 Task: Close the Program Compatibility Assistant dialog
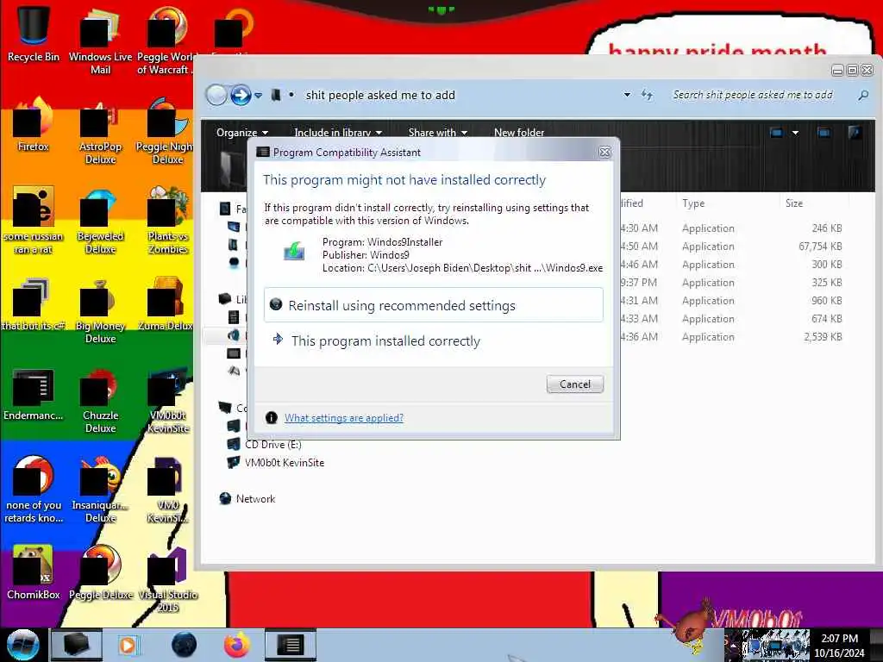click(x=604, y=152)
